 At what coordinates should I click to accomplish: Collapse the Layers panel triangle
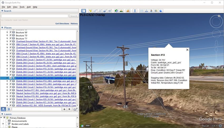point(2,114)
